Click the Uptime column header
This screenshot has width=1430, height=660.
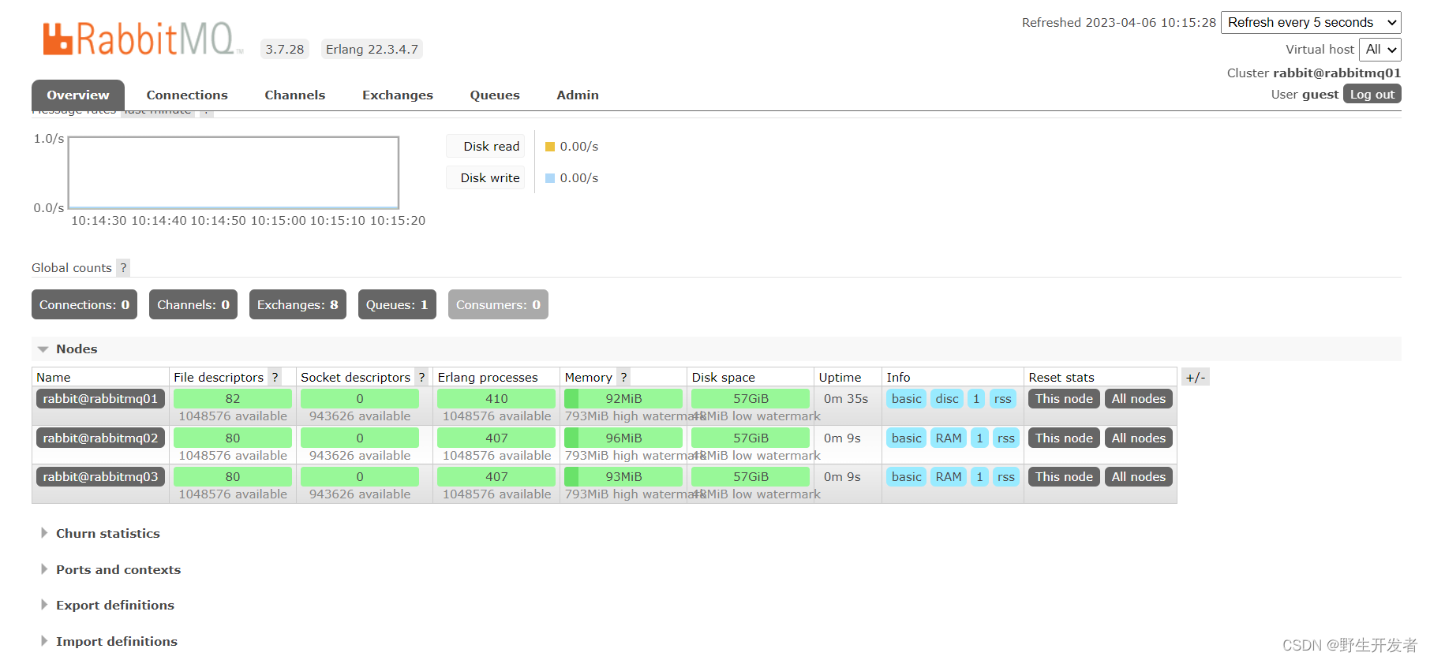pos(848,378)
